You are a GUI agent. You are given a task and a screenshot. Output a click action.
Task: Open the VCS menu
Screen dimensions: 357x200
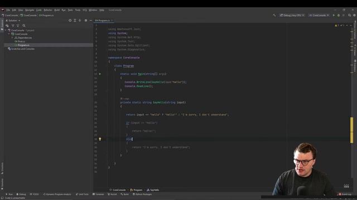point(85,10)
